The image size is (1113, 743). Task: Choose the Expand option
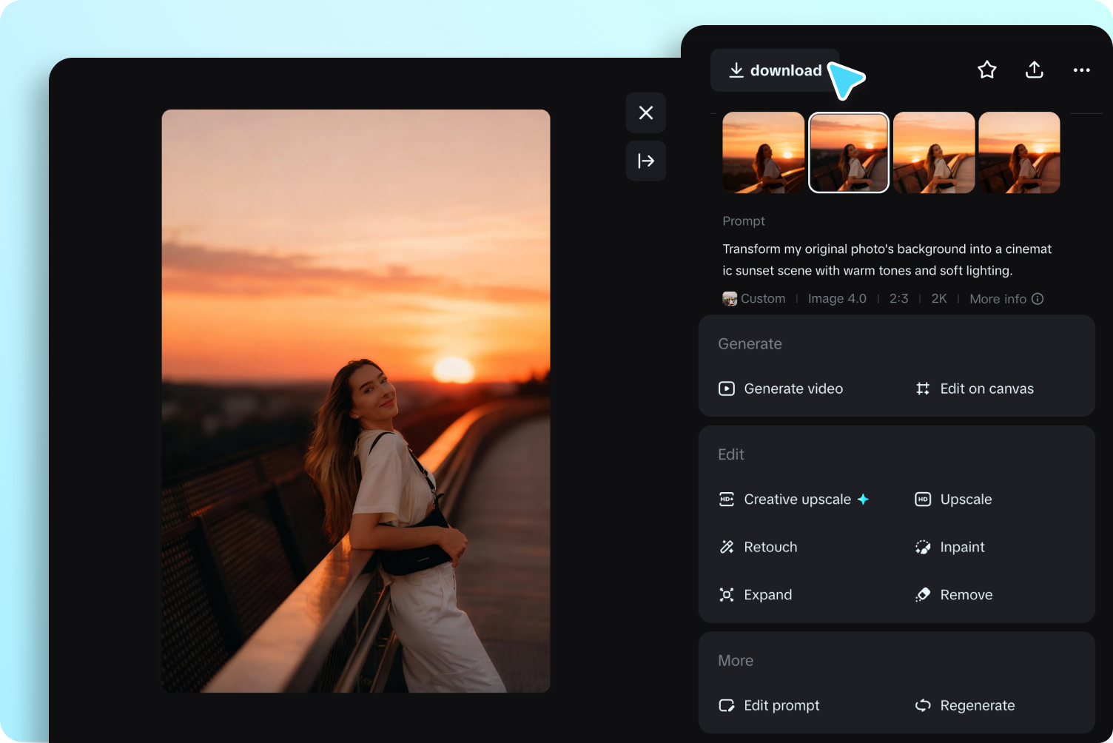pyautogui.click(x=755, y=595)
